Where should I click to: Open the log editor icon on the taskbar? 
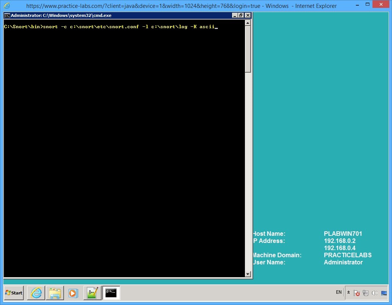[93, 293]
